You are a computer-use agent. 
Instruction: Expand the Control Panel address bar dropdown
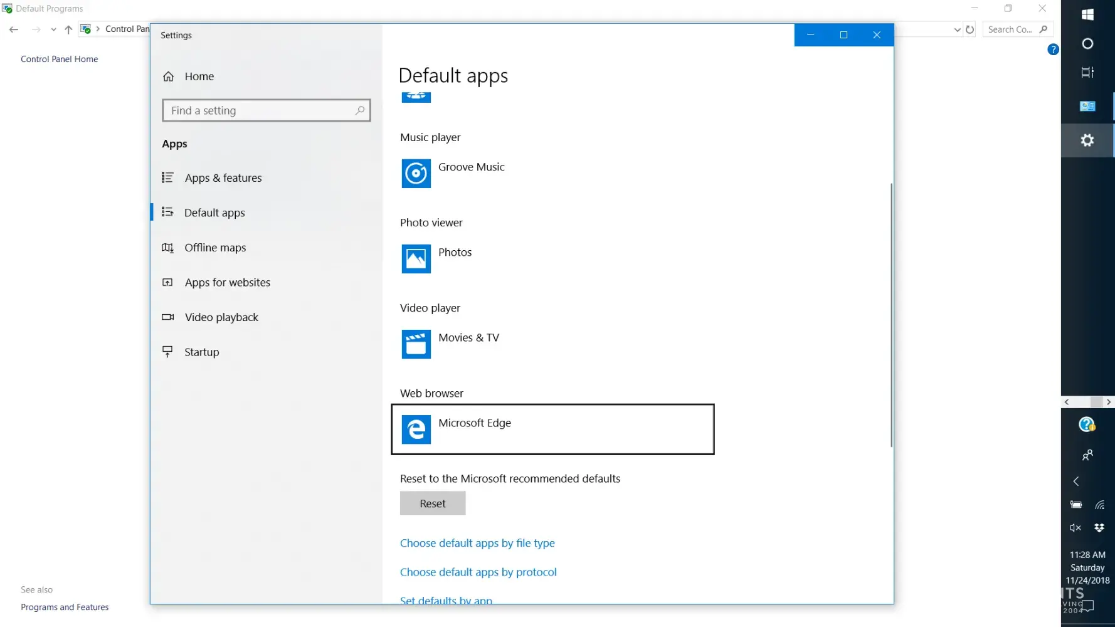pyautogui.click(x=957, y=29)
